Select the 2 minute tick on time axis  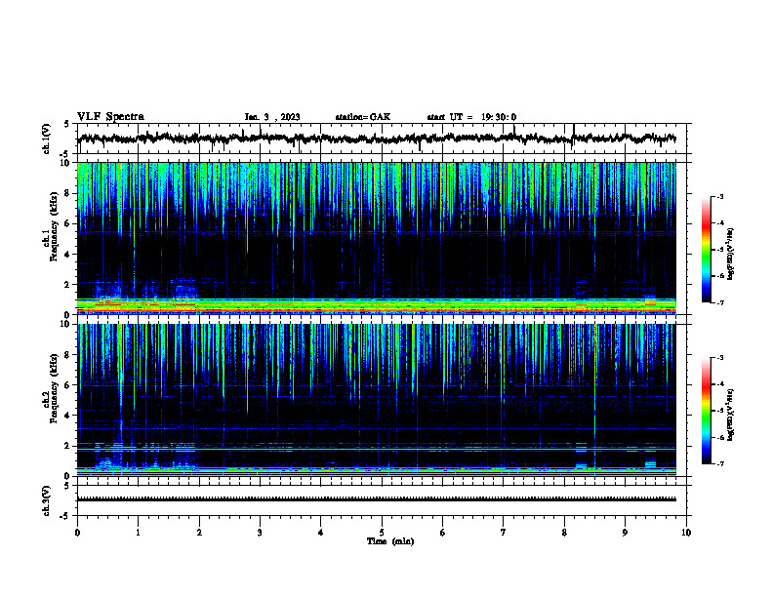click(199, 533)
